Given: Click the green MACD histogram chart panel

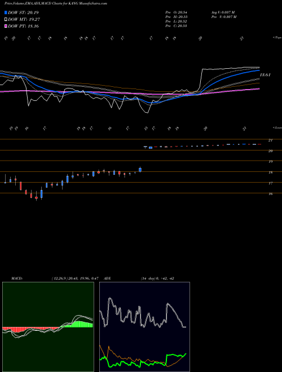Looking at the screenshot, I should (x=48, y=327).
